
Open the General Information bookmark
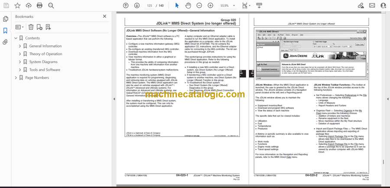click(x=45, y=46)
